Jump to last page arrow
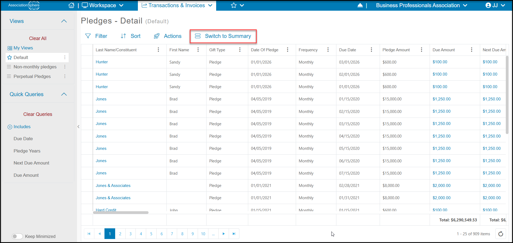 (234, 234)
